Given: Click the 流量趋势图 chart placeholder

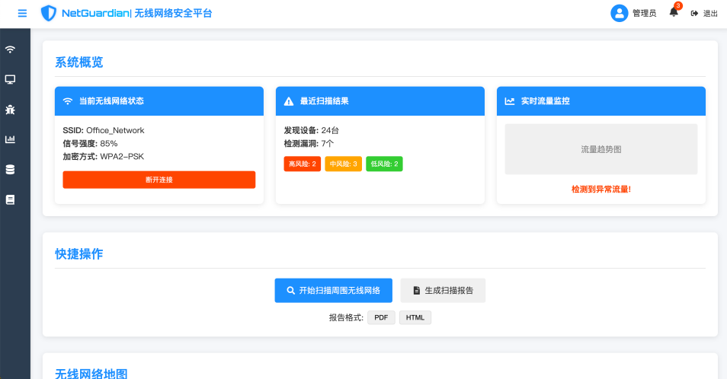Looking at the screenshot, I should (601, 149).
